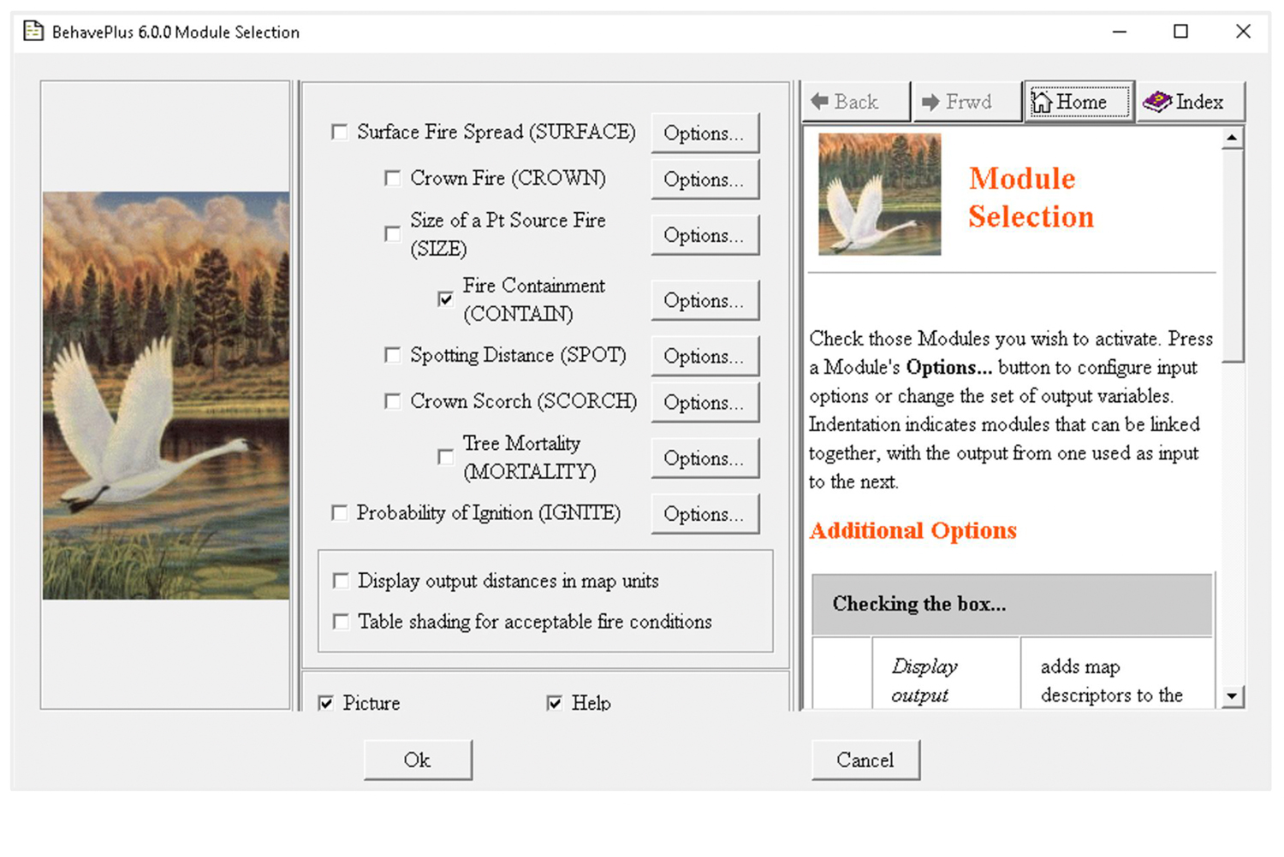
Task: Enable the Surface Fire Spread (SURFACE) module
Action: click(x=340, y=132)
